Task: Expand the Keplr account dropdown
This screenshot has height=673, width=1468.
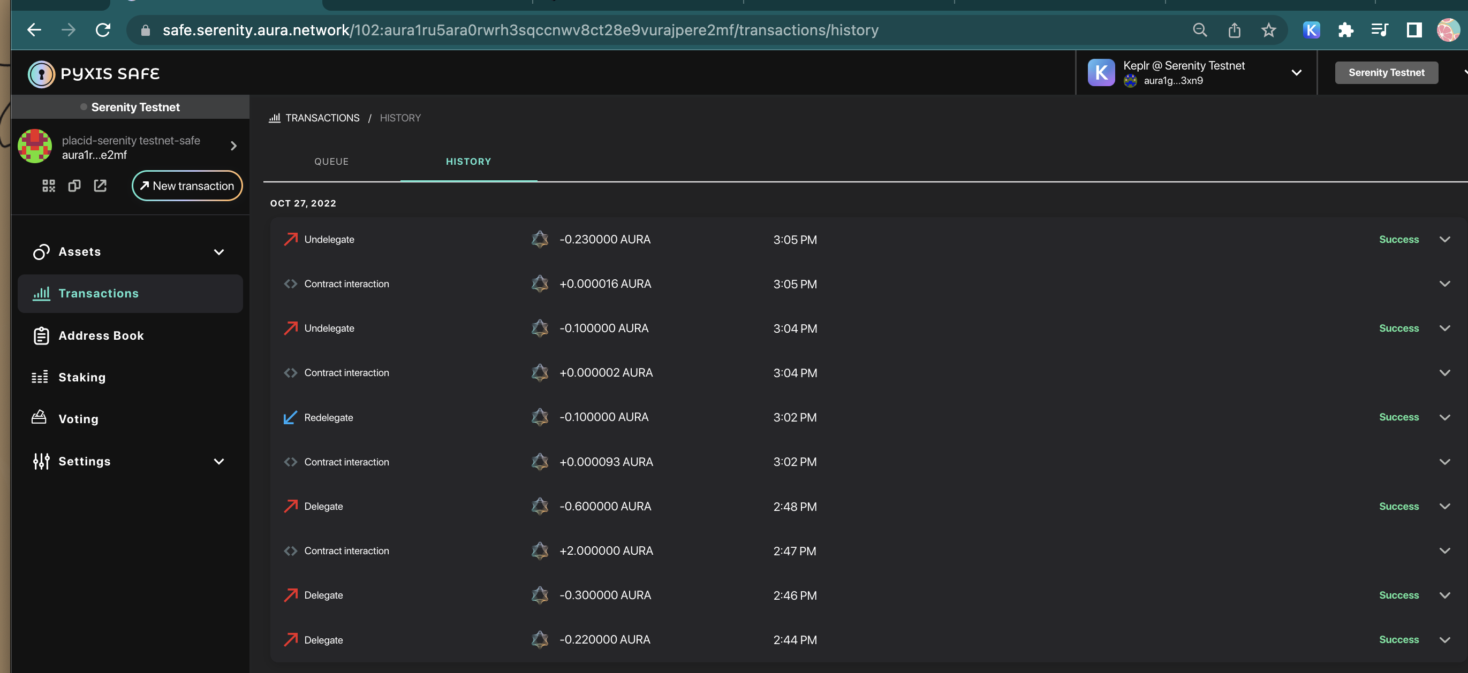Action: click(1297, 72)
